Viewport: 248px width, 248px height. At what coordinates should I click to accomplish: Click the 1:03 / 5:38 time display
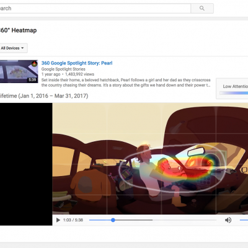(x=73, y=220)
